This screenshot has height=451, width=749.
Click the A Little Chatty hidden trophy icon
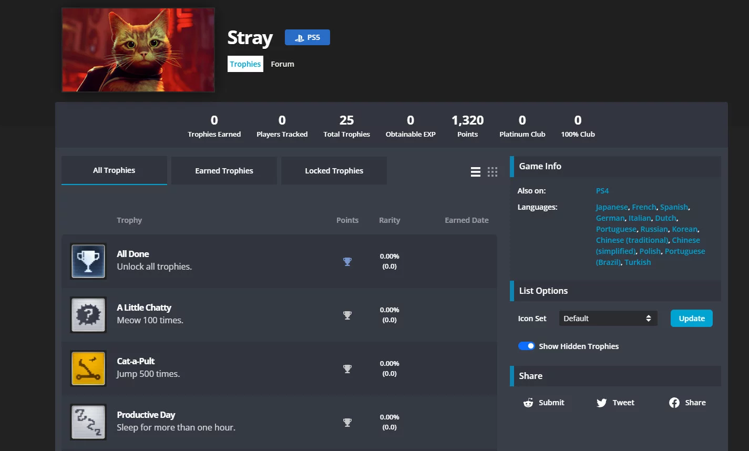click(88, 315)
